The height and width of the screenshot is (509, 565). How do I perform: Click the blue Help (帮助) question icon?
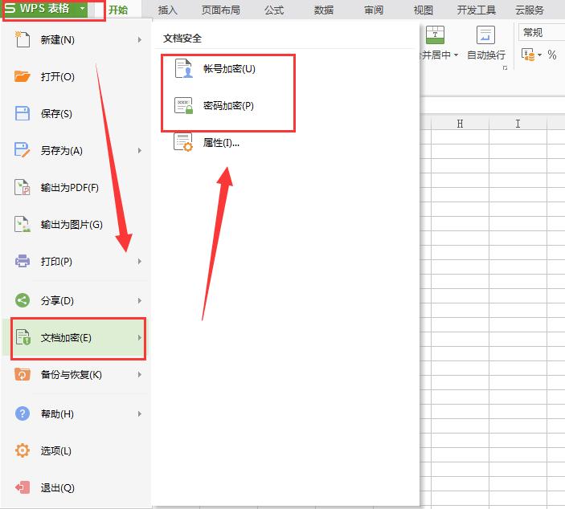23,413
